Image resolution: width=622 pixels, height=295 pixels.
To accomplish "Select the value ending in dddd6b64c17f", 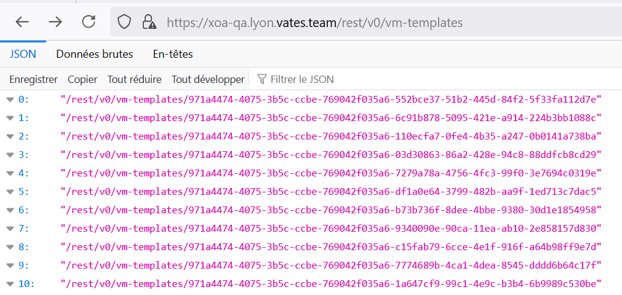I will point(331,265).
